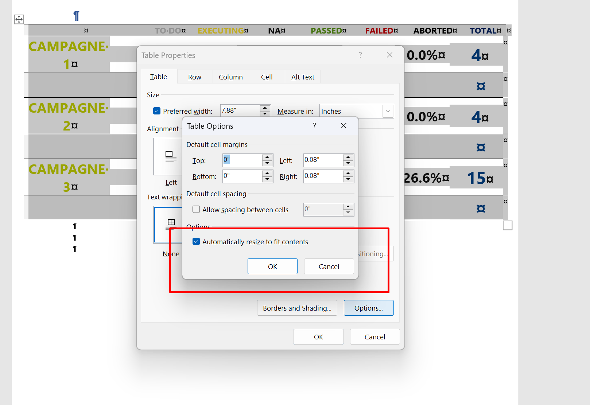Uncheck the Preferred width checkbox

pyautogui.click(x=157, y=111)
